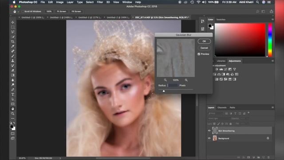284x160 pixels.
Task: Select the Gradient tool
Action: pyautogui.click(x=13, y=75)
